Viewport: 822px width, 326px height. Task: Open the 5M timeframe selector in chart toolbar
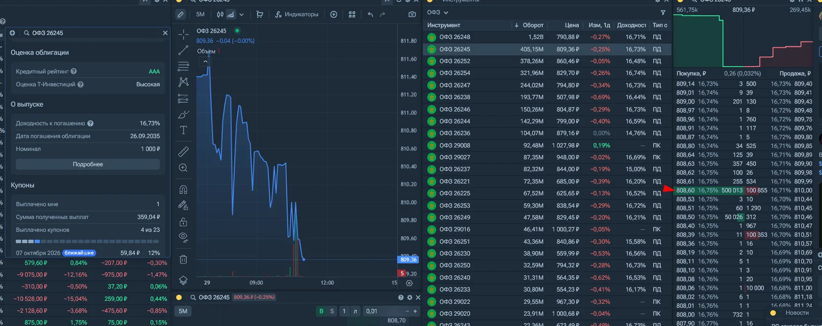tap(200, 14)
